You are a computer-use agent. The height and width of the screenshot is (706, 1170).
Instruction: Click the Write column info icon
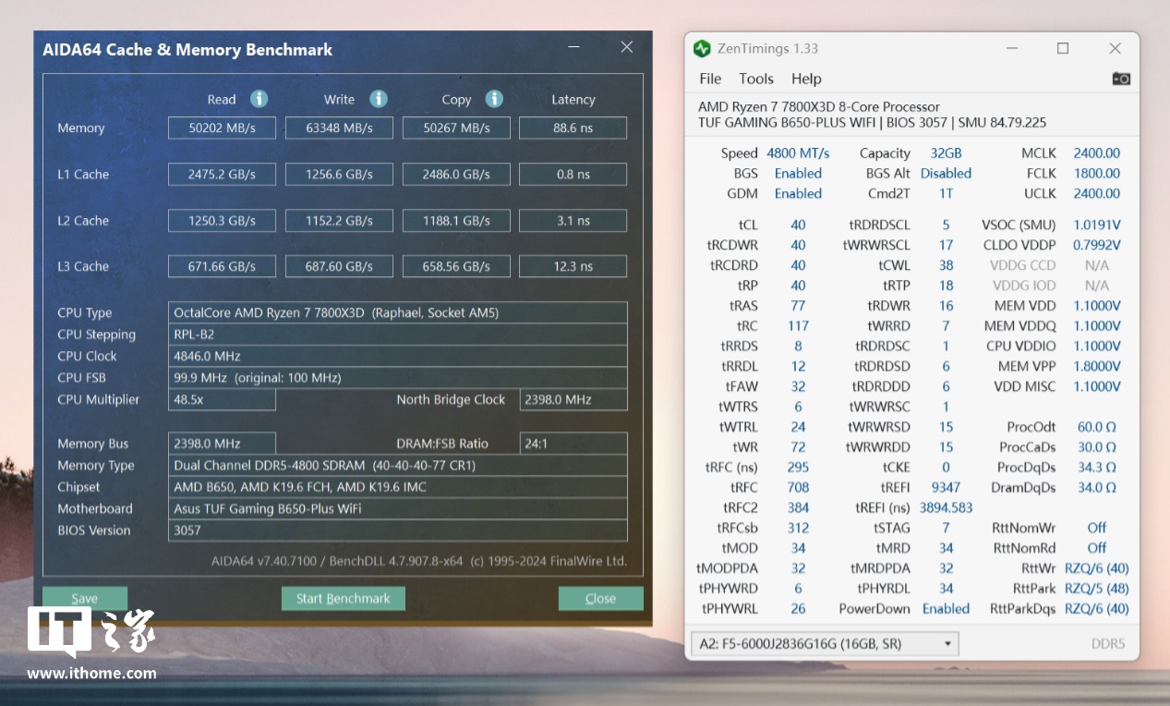point(379,99)
